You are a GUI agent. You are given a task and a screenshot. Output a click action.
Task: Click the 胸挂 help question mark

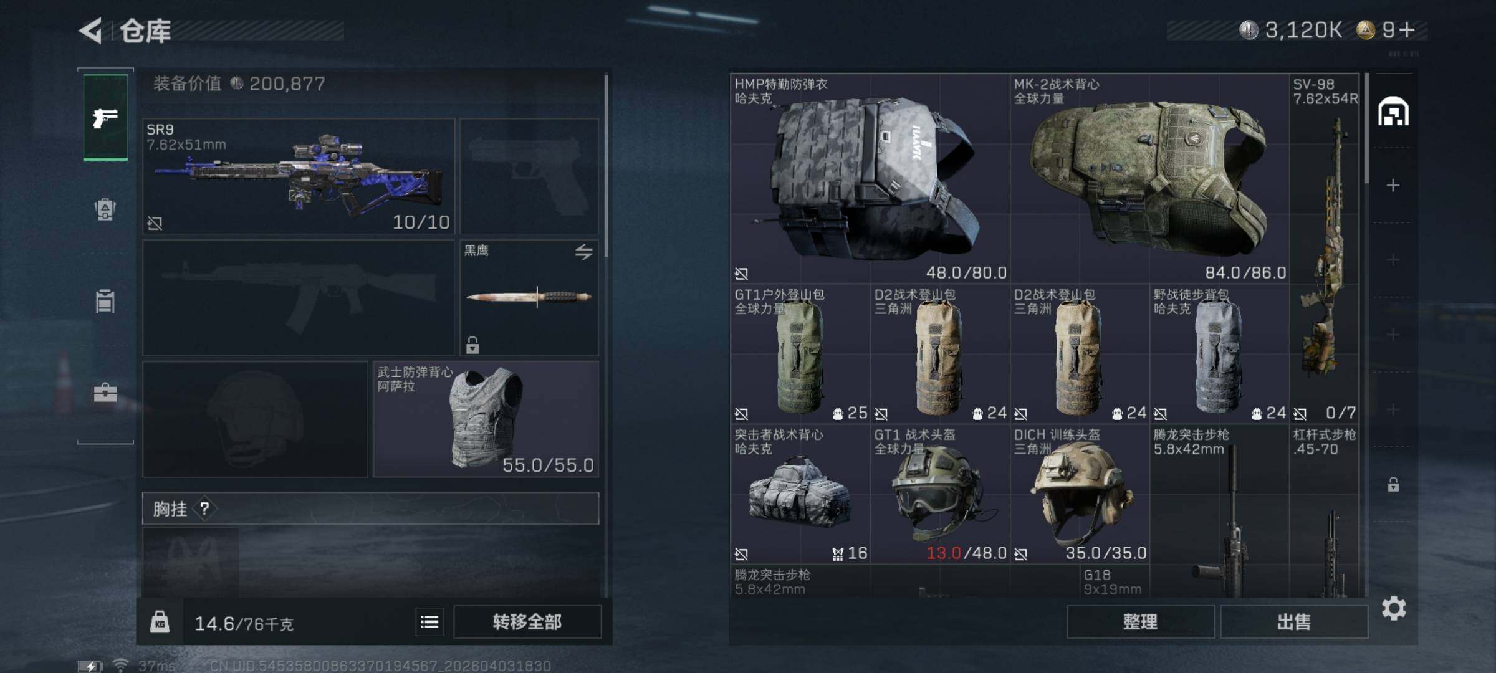click(204, 508)
